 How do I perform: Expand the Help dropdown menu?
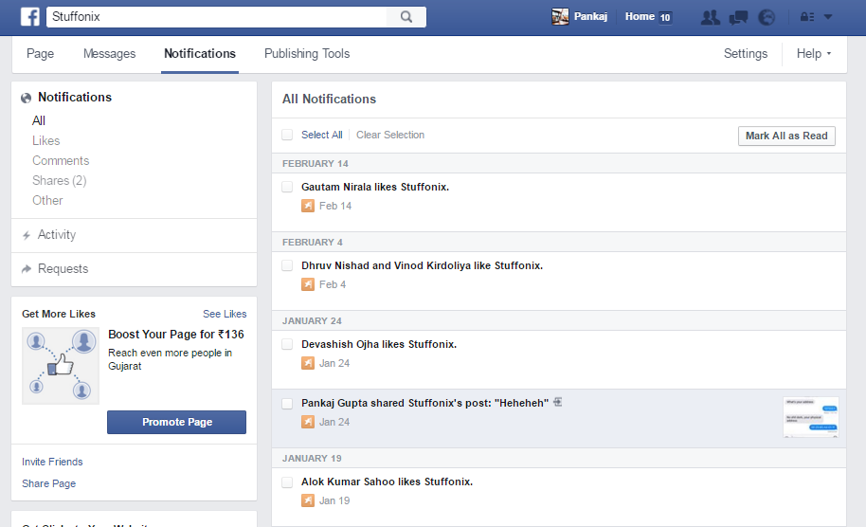pyautogui.click(x=814, y=54)
